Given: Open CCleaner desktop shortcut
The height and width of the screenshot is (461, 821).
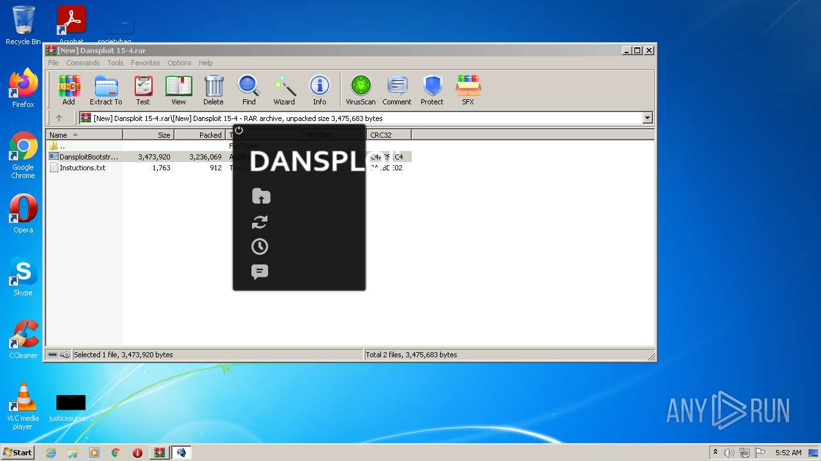Looking at the screenshot, I should 23,339.
